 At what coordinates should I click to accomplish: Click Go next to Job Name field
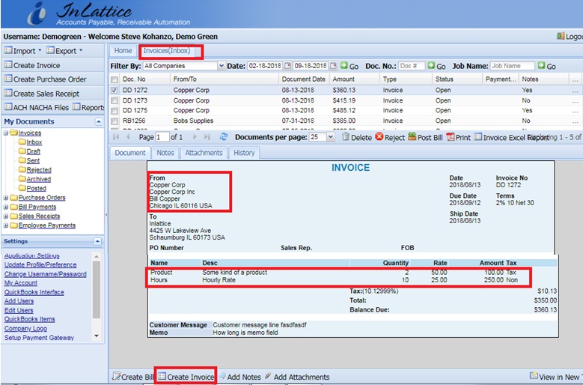pos(547,66)
